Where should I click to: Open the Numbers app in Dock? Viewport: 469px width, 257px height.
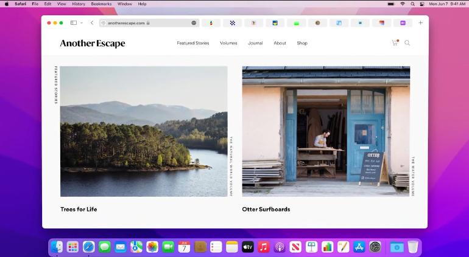[x=327, y=247]
